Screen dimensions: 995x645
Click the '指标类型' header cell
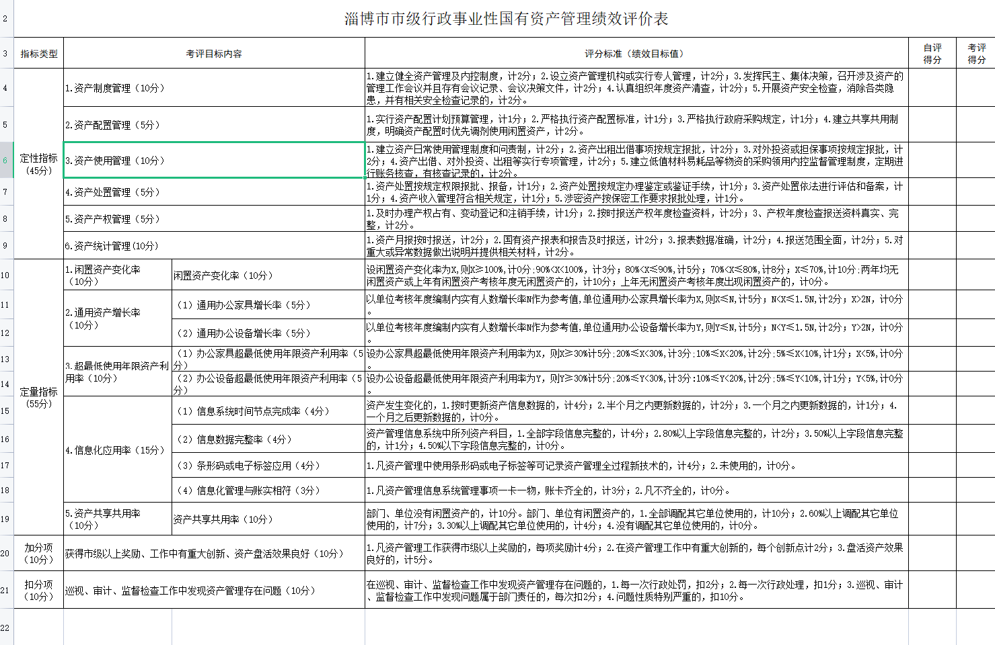(x=39, y=53)
